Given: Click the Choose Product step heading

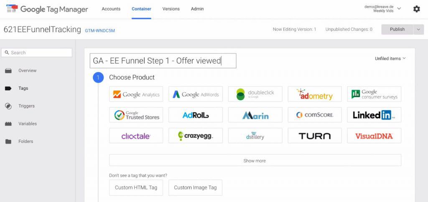Looking at the screenshot, I should 132,78.
